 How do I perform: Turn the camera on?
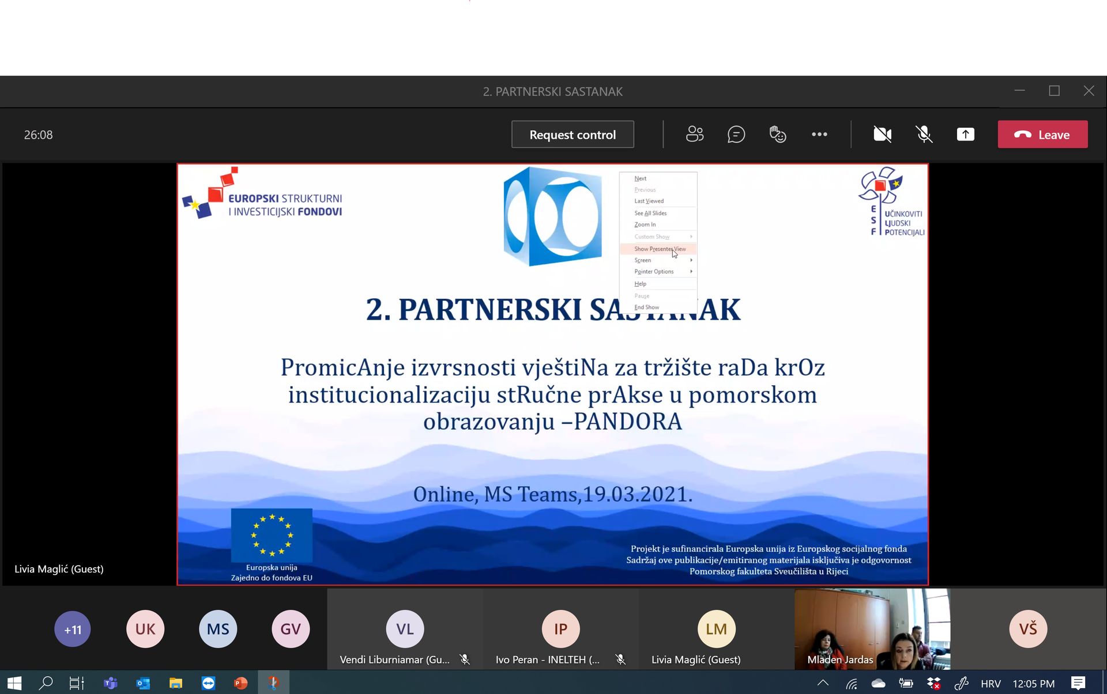click(882, 134)
